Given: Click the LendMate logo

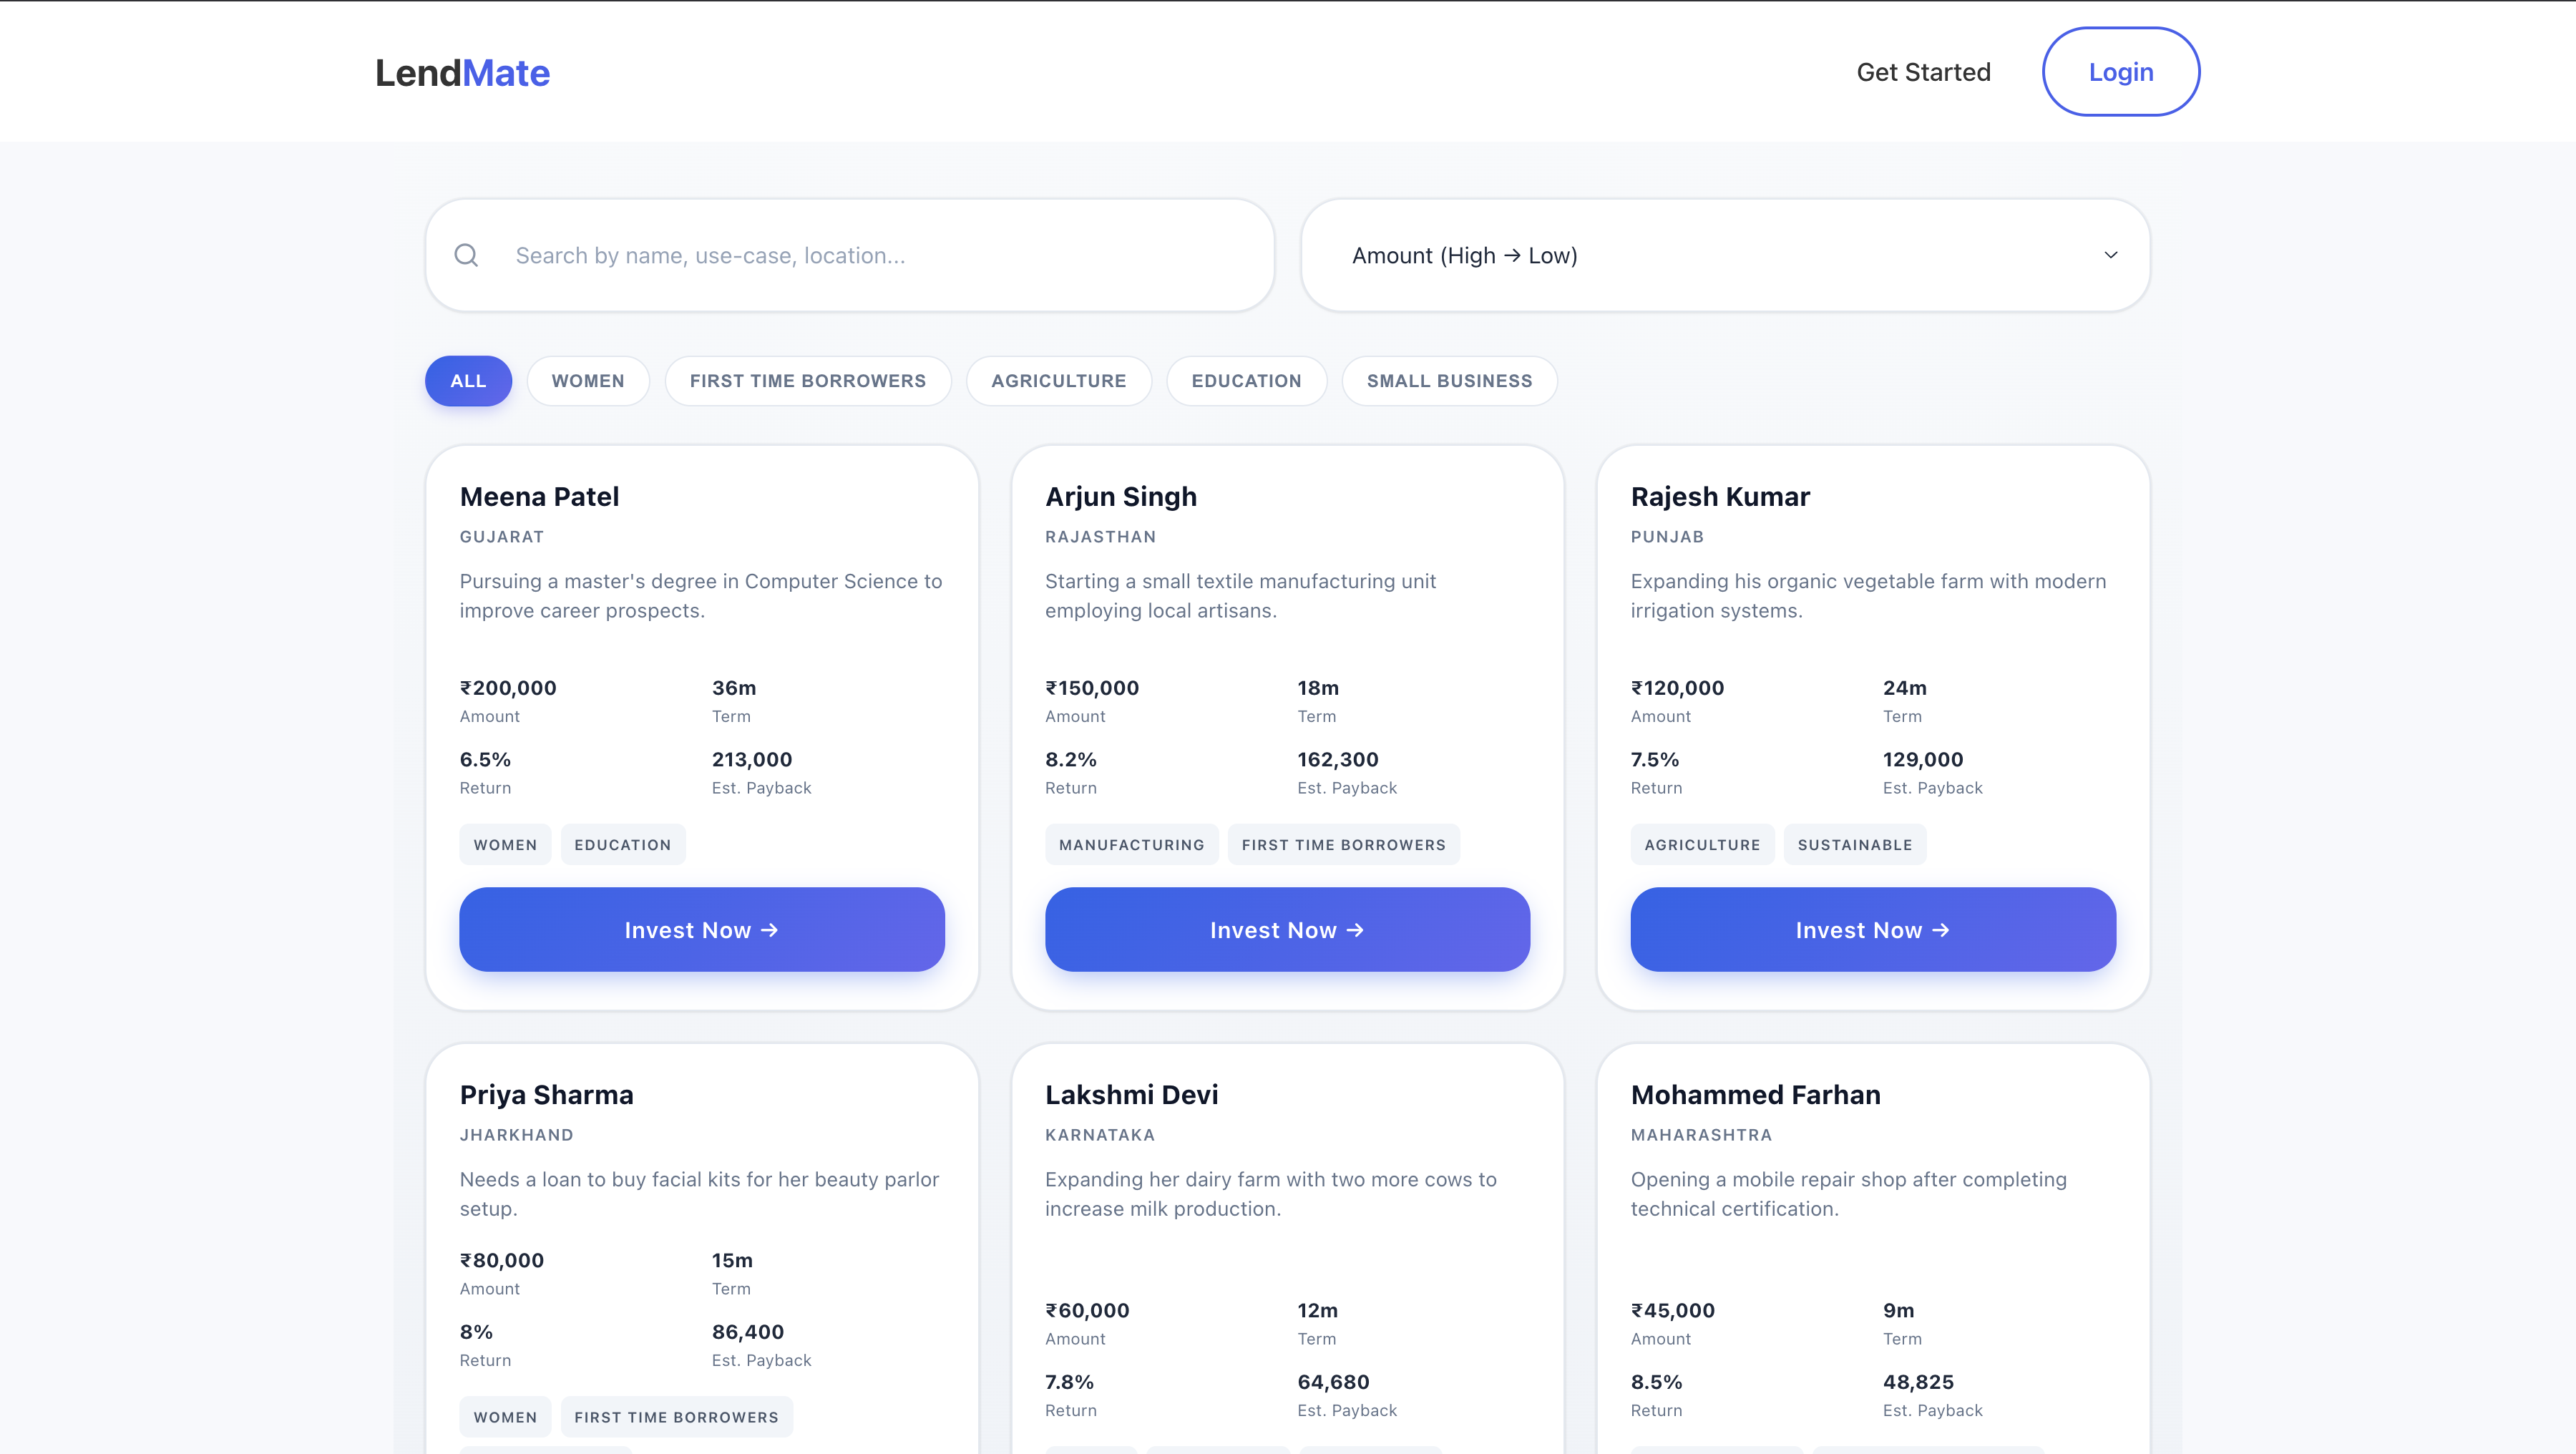Looking at the screenshot, I should (462, 71).
